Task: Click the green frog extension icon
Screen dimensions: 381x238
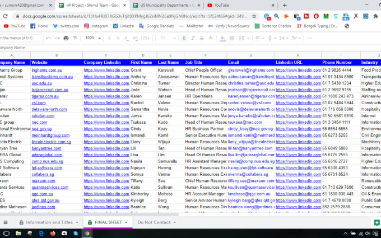Action: 326,16
